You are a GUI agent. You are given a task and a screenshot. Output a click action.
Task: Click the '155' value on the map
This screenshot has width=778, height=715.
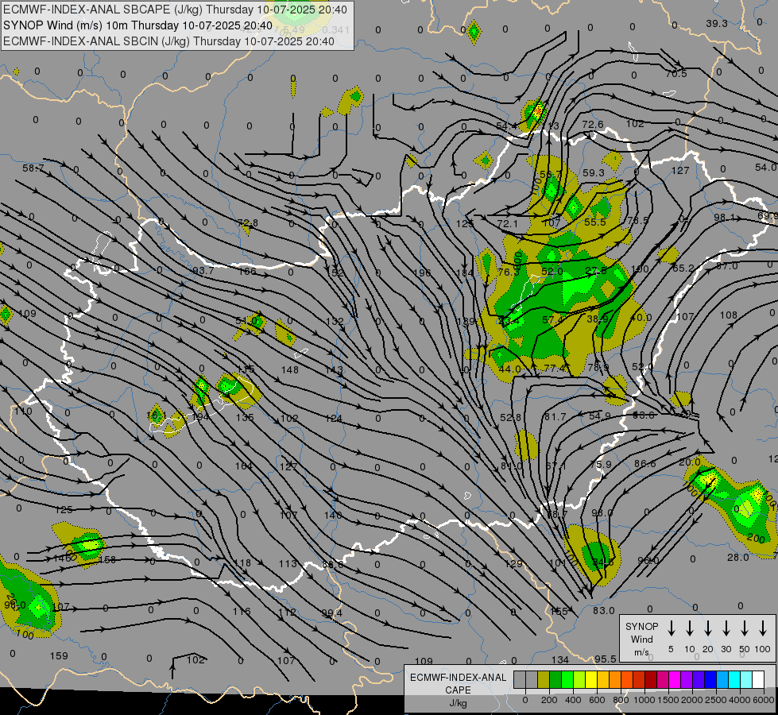(559, 611)
